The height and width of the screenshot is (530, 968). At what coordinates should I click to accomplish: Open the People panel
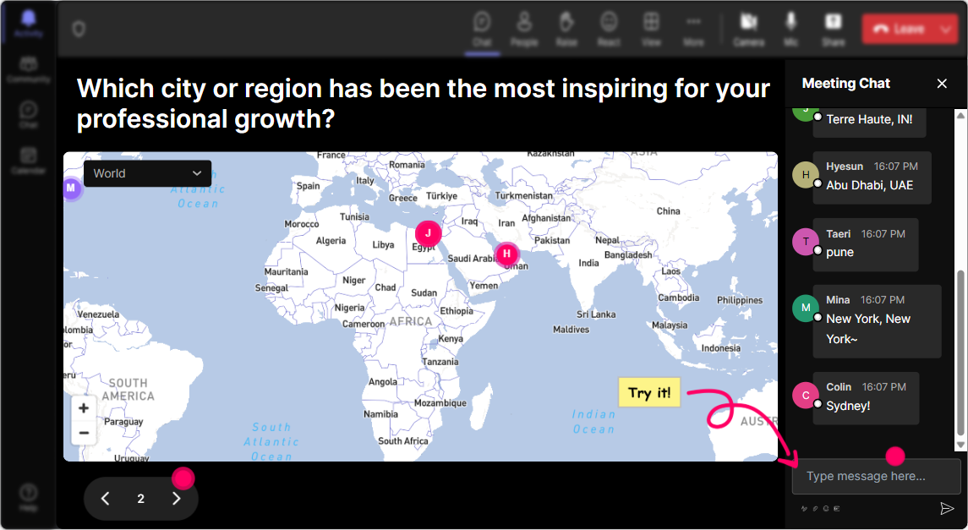coord(523,29)
